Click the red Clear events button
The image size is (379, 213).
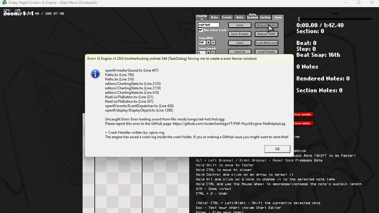click(303, 114)
